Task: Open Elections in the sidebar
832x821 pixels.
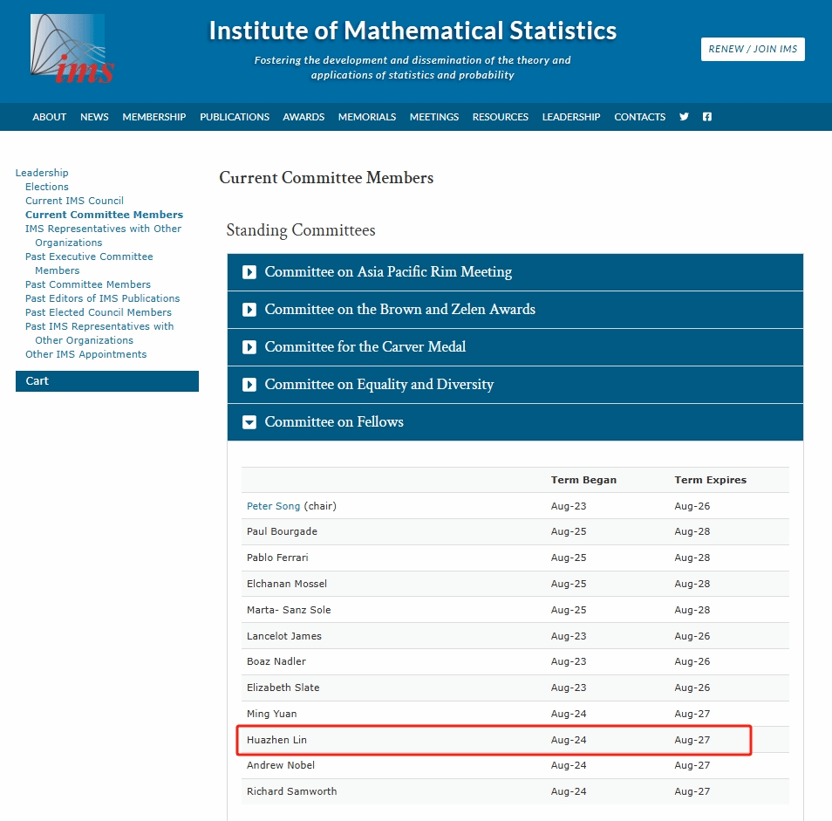Action: coord(47,187)
